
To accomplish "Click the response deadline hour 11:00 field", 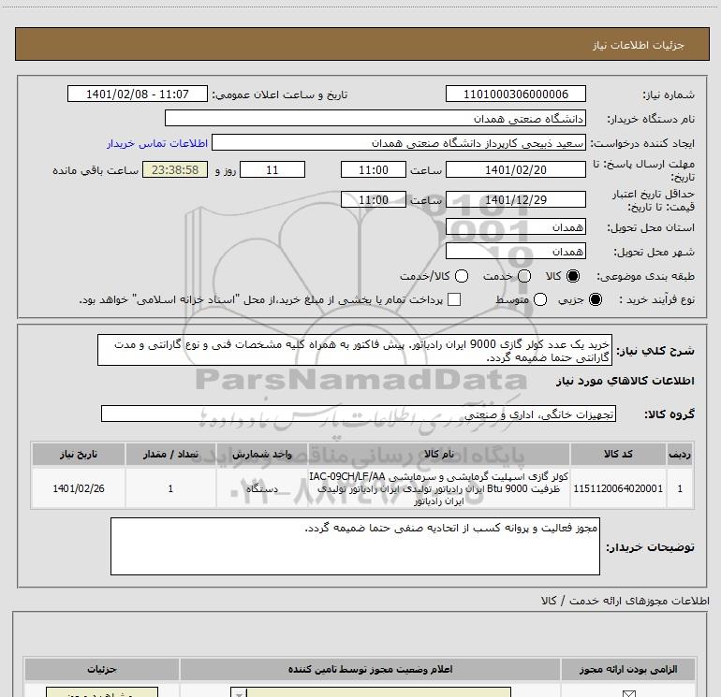I will [374, 169].
